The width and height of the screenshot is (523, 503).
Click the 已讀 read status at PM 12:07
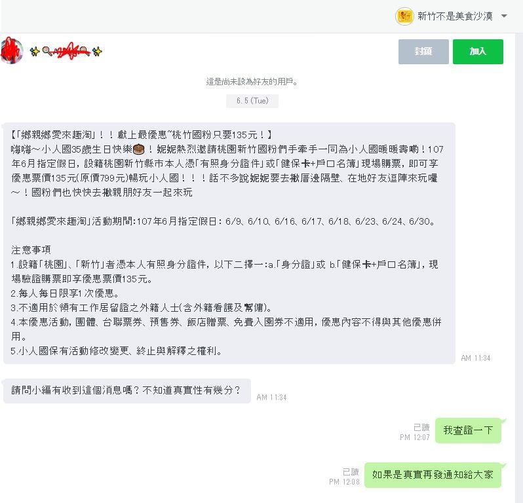pyautogui.click(x=421, y=427)
